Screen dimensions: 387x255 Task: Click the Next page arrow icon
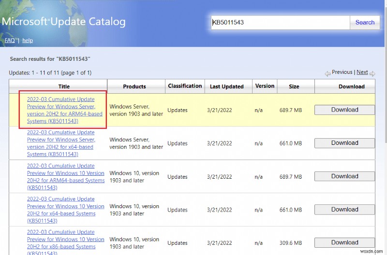[372, 73]
